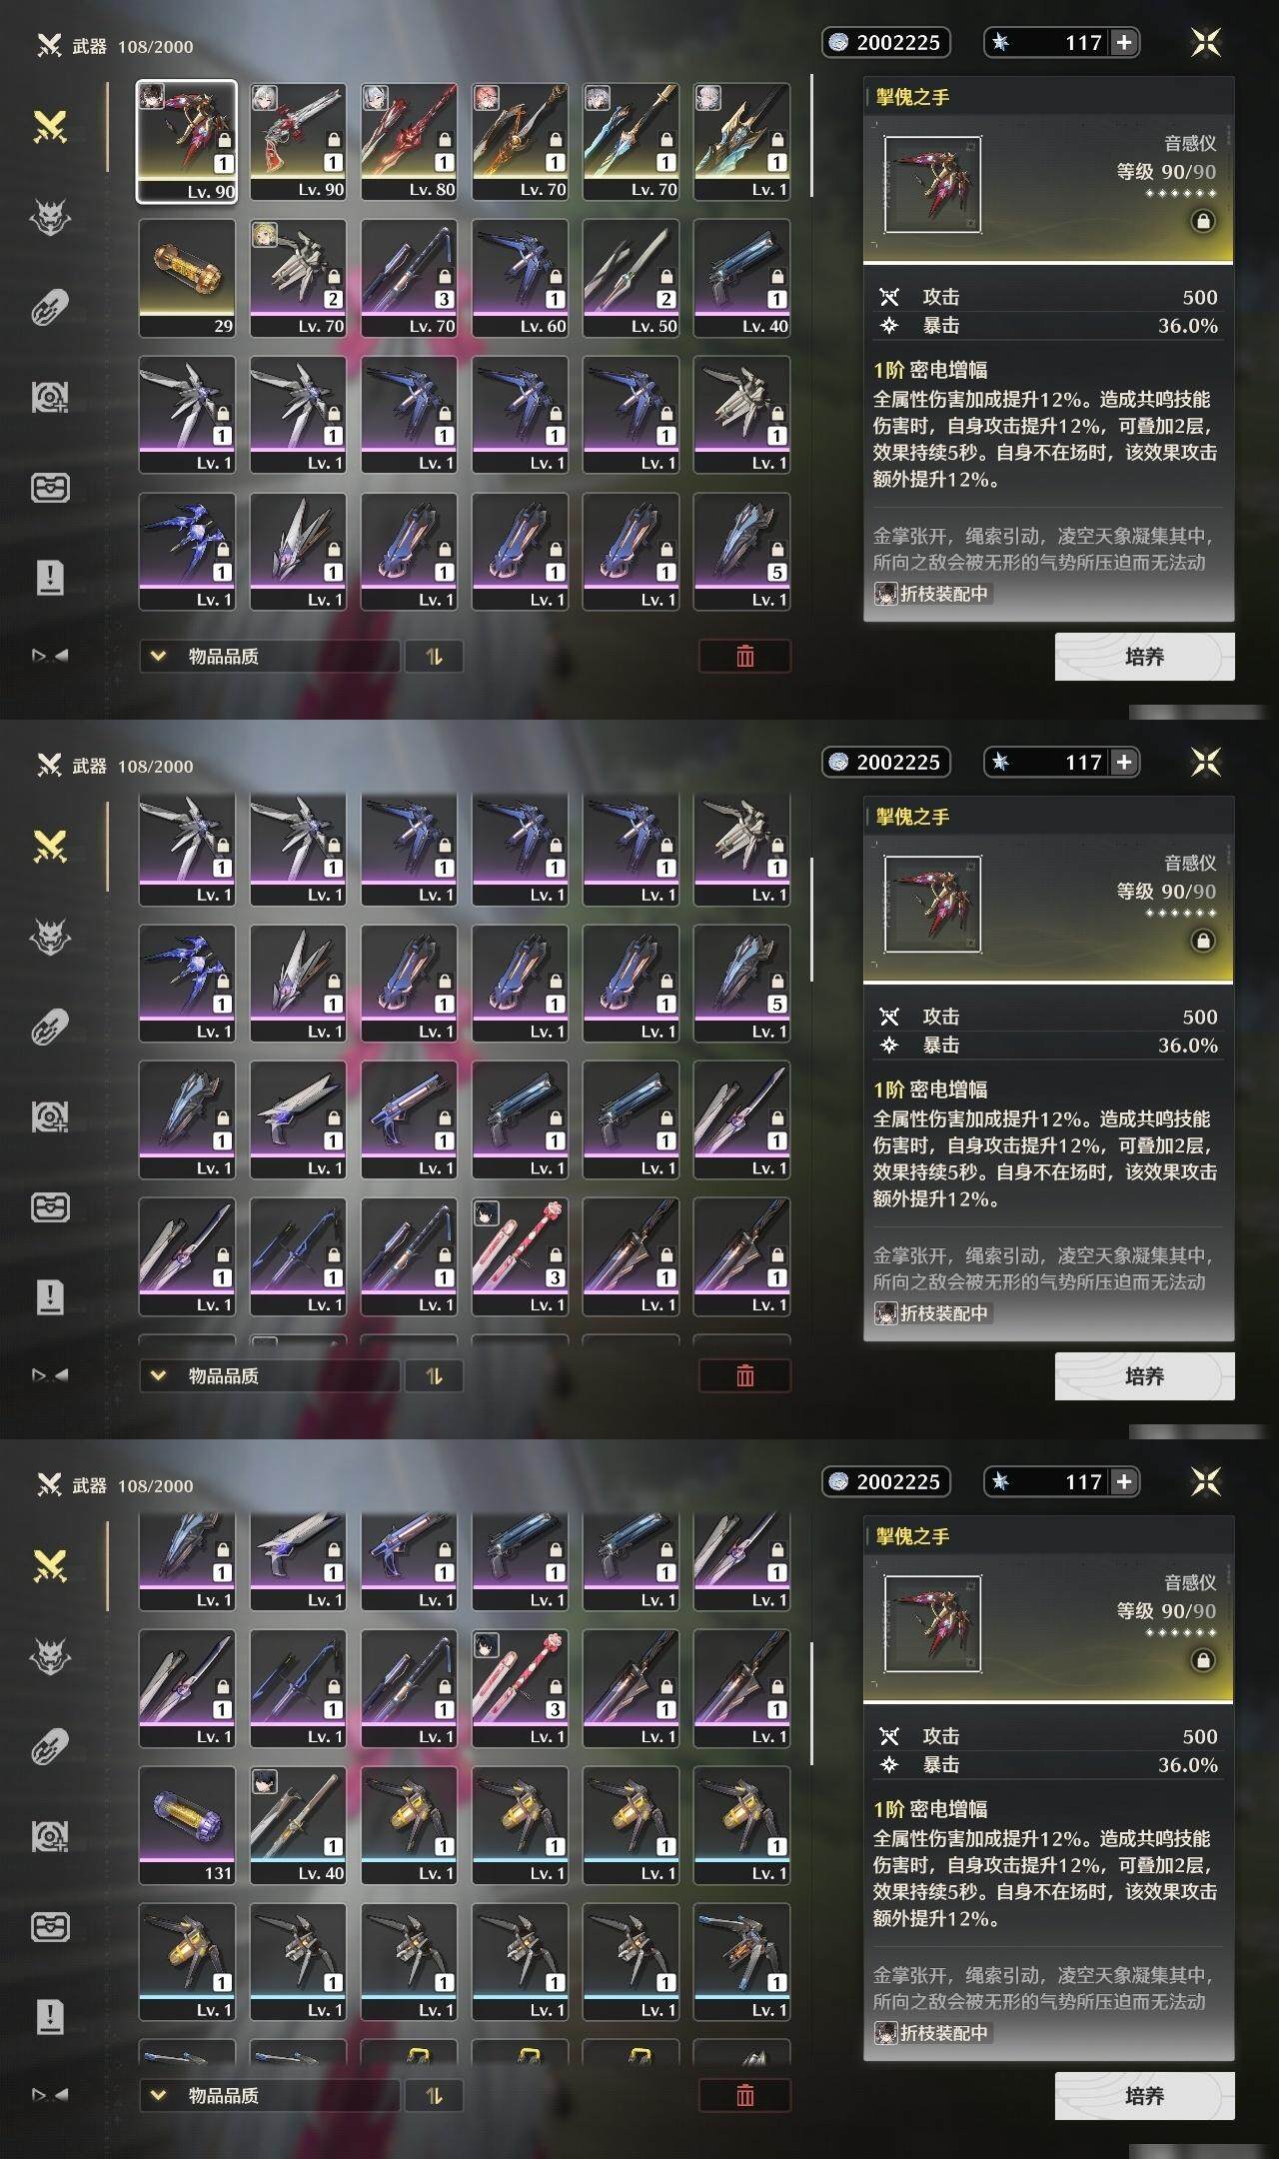Image resolution: width=1279 pixels, height=2159 pixels.
Task: Click the plus icon beside 117 in middle screenshot
Action: 1124,762
